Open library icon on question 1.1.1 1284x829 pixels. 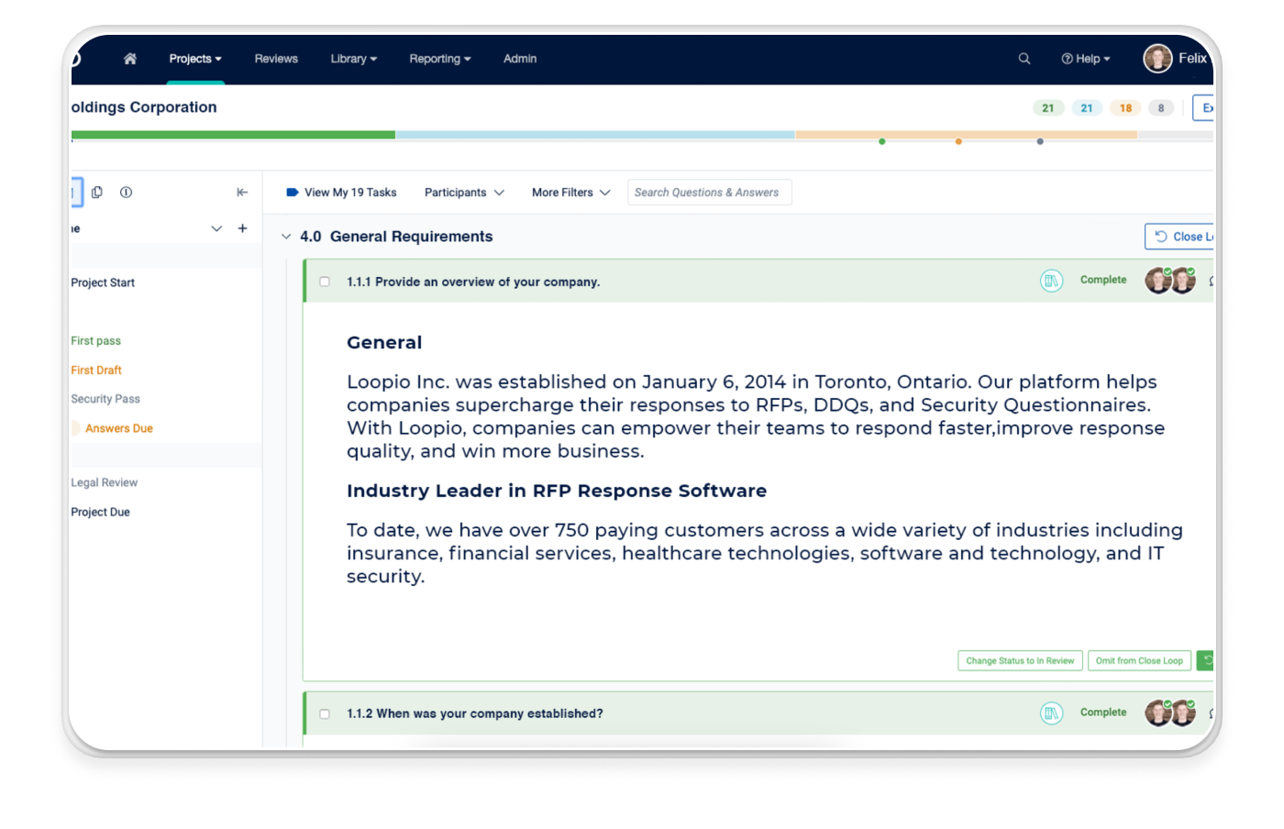click(x=1051, y=281)
